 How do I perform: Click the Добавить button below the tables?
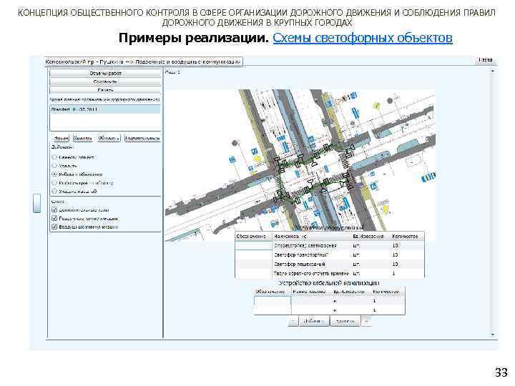314,322
